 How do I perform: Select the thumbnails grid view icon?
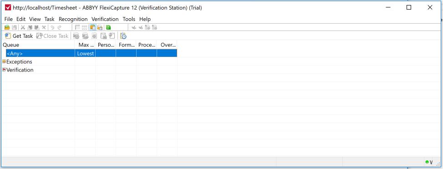pos(85,27)
